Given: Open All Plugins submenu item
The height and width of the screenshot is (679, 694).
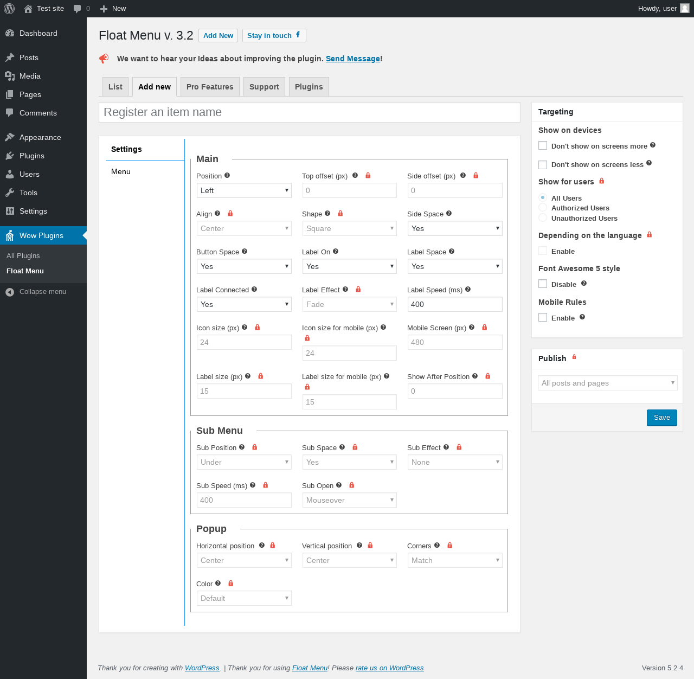Looking at the screenshot, I should tap(23, 255).
